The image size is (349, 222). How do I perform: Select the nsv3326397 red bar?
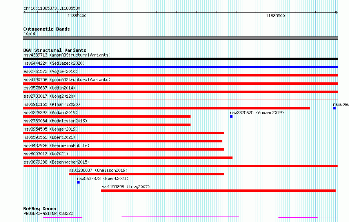pos(107,116)
